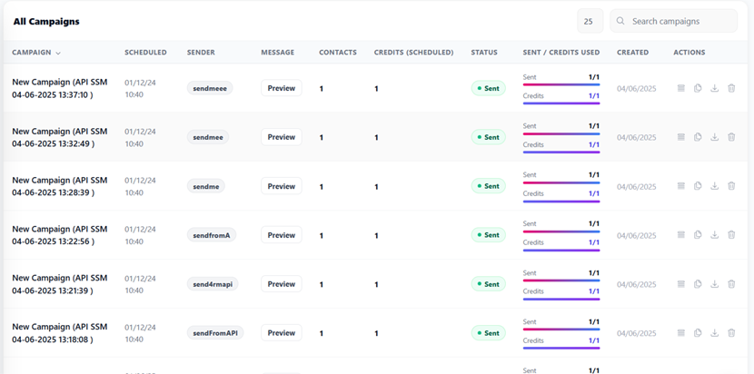The image size is (754, 374).
Task: Select send4rmapi sender tag
Action: tap(213, 284)
